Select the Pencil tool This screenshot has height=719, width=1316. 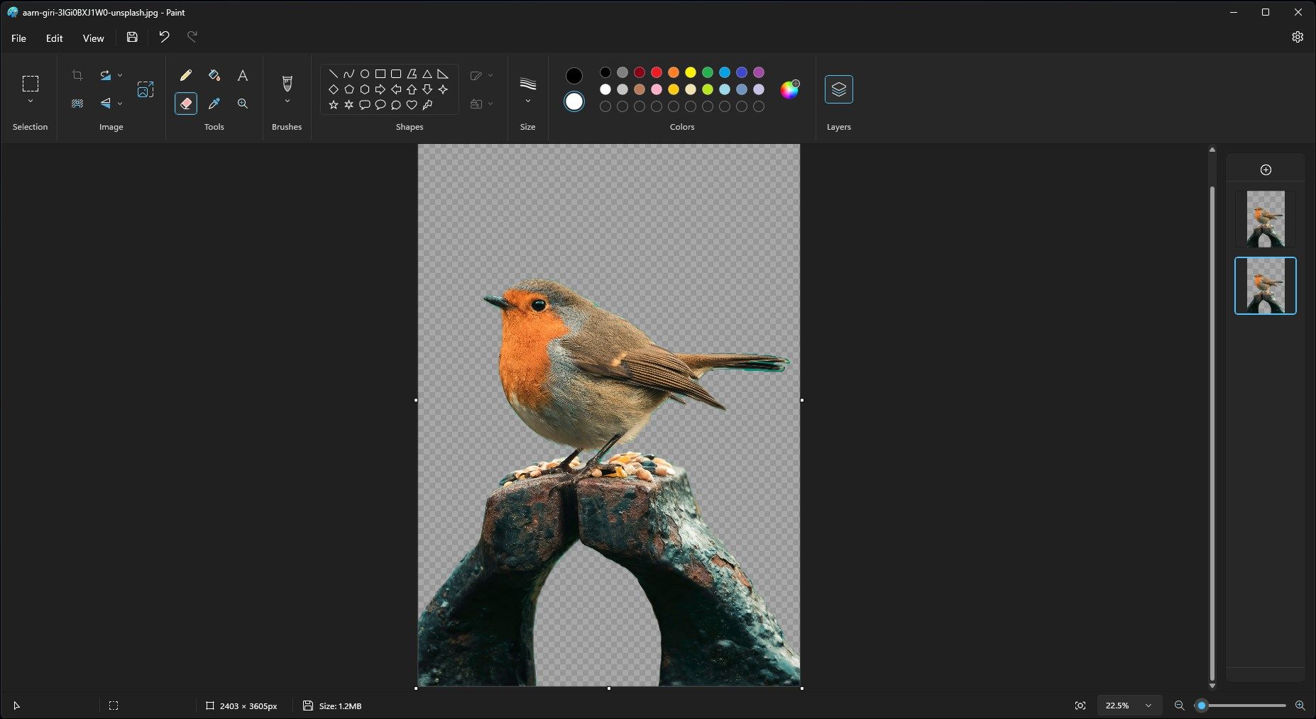pyautogui.click(x=185, y=75)
